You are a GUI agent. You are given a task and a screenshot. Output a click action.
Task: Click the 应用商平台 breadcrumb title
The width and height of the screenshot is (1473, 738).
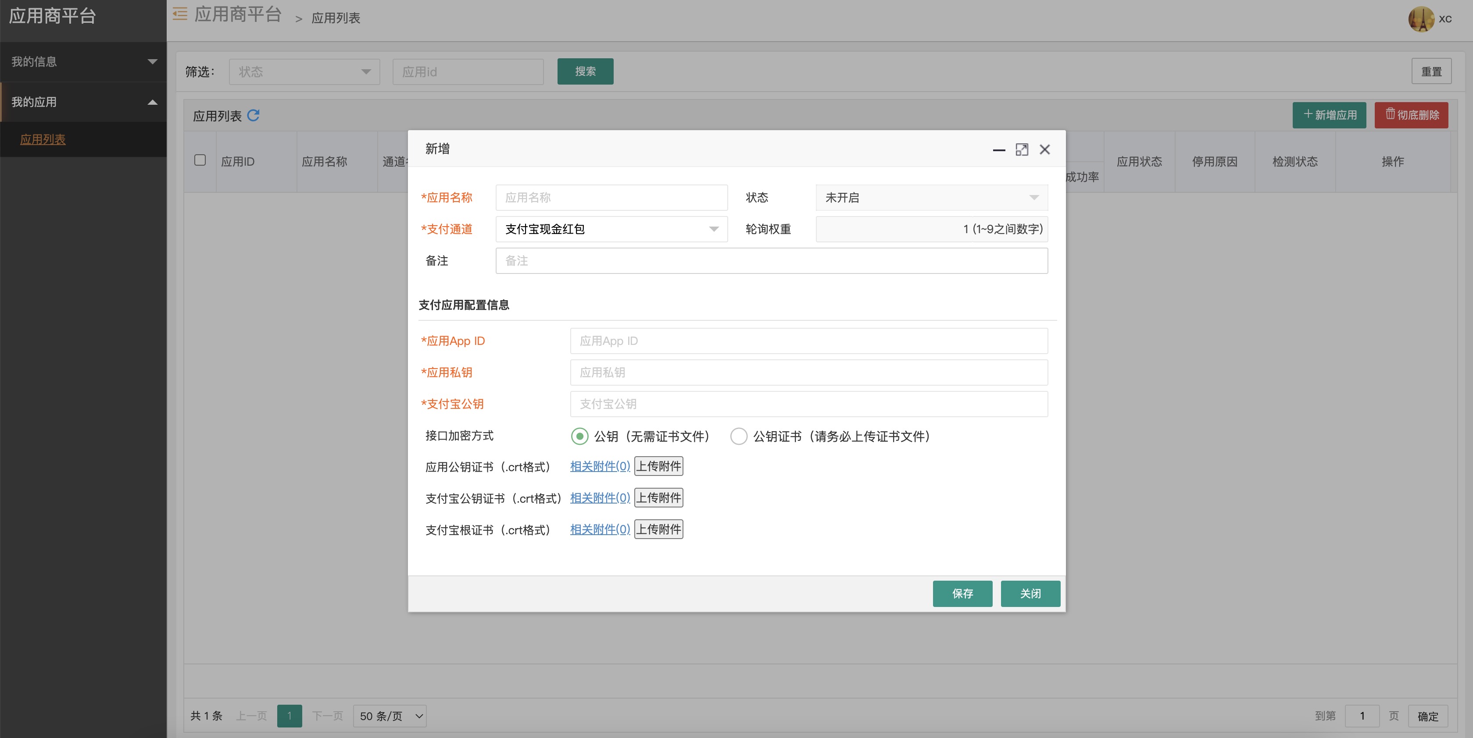click(x=238, y=14)
